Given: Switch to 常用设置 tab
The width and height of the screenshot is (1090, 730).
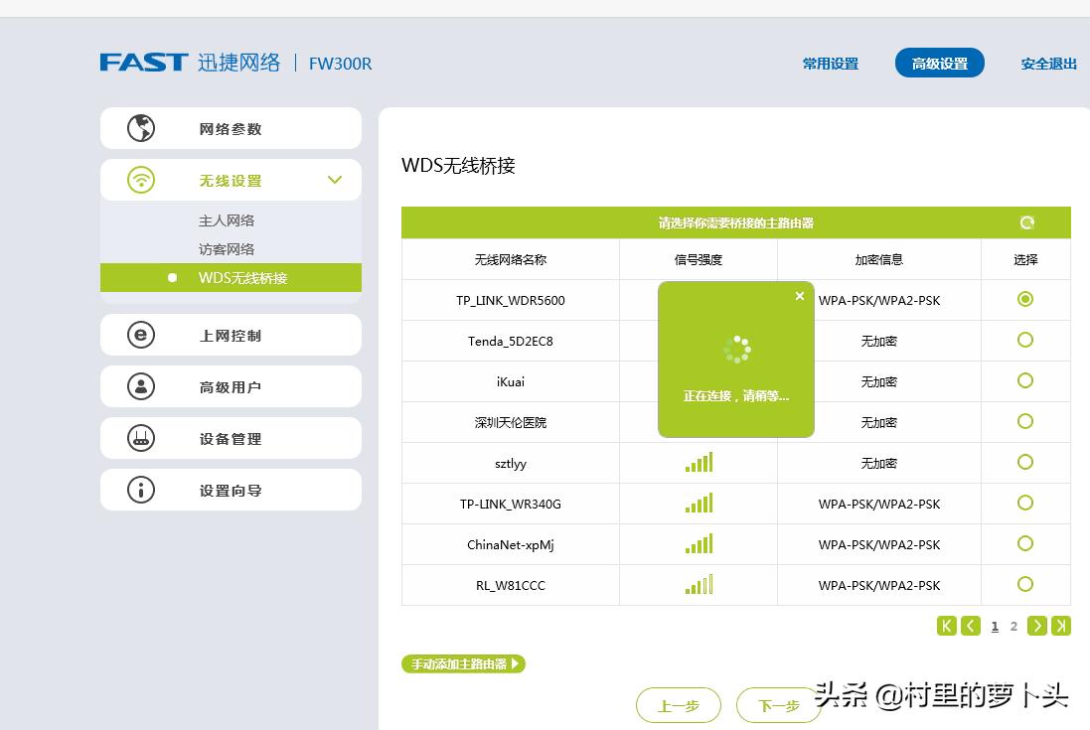Looking at the screenshot, I should coord(830,62).
